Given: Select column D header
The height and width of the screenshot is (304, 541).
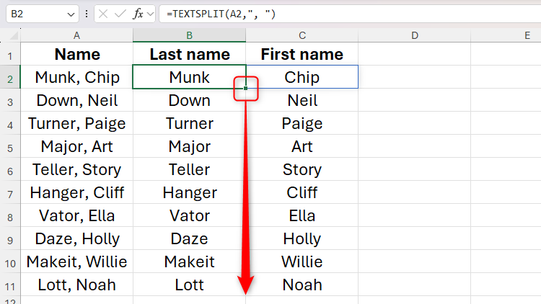Looking at the screenshot, I should (415, 34).
